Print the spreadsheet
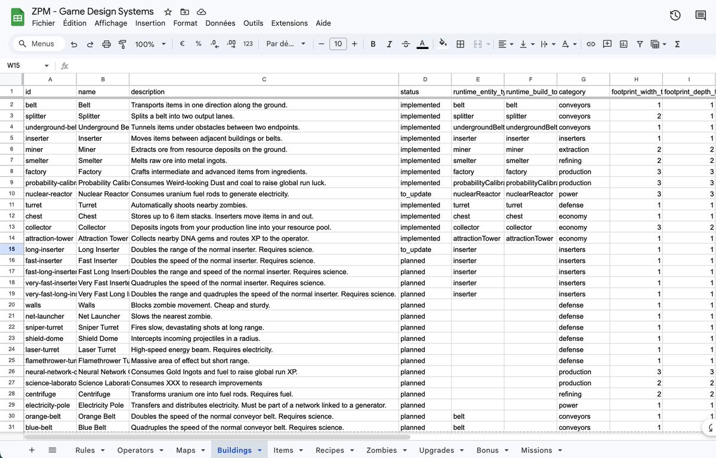The width and height of the screenshot is (716, 458). click(x=107, y=44)
